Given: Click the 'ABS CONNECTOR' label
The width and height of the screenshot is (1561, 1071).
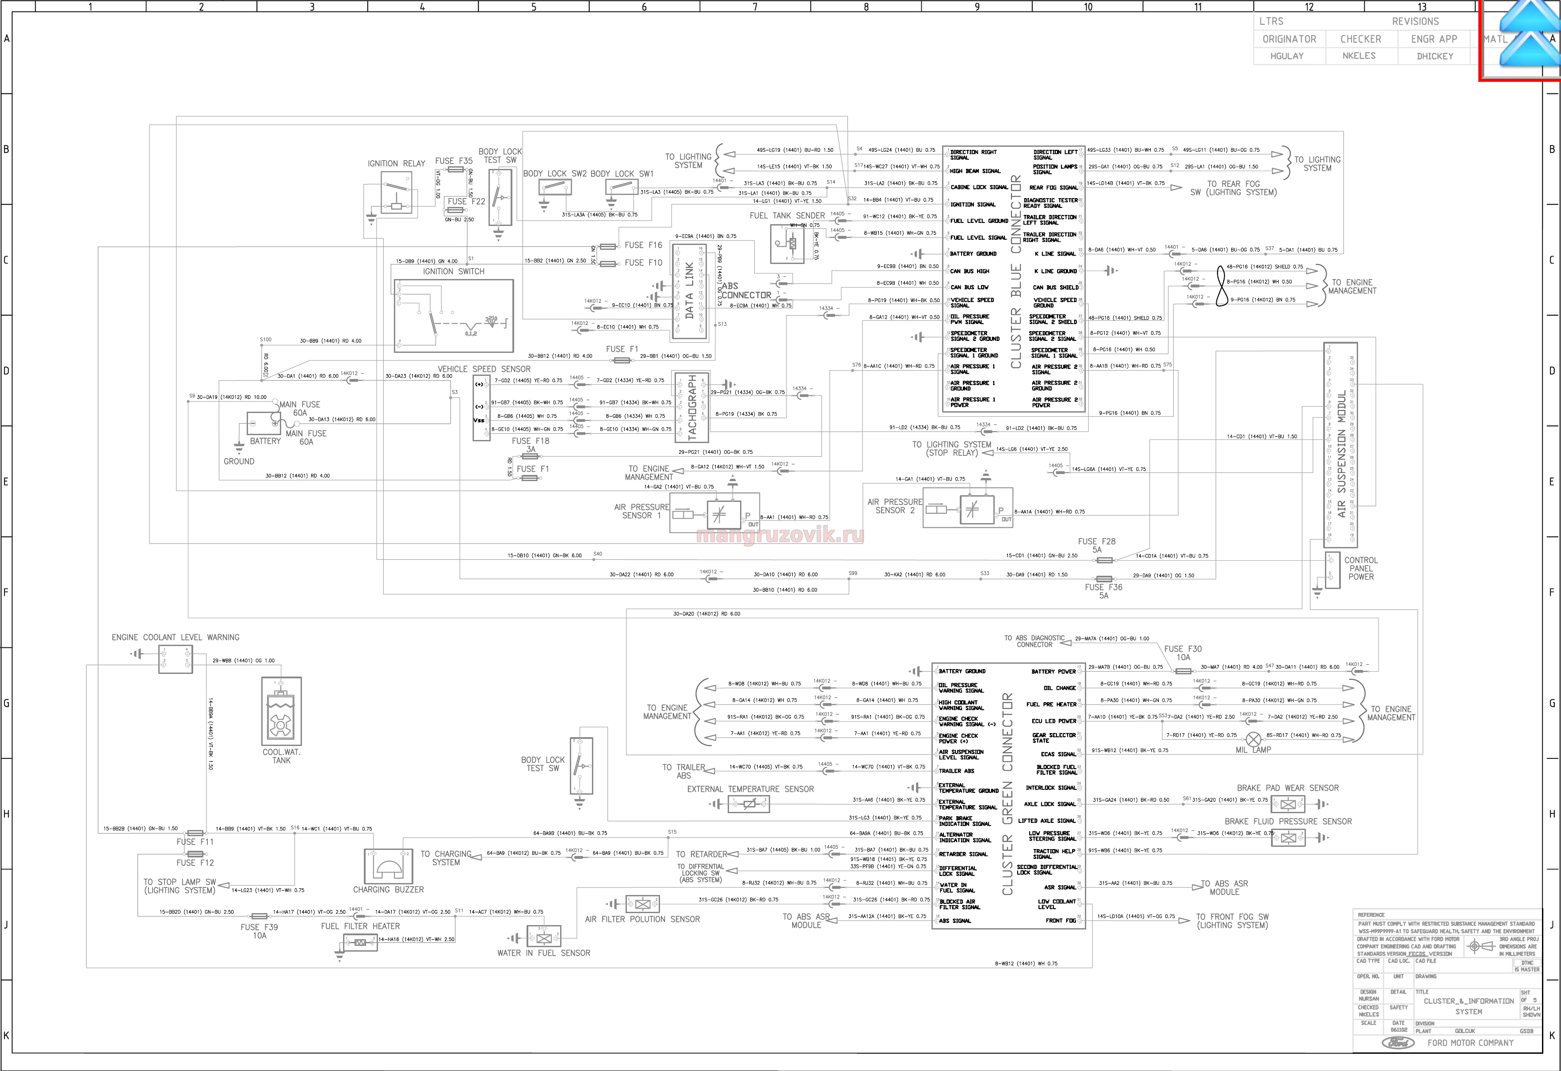Looking at the screenshot, I should click(x=746, y=290).
